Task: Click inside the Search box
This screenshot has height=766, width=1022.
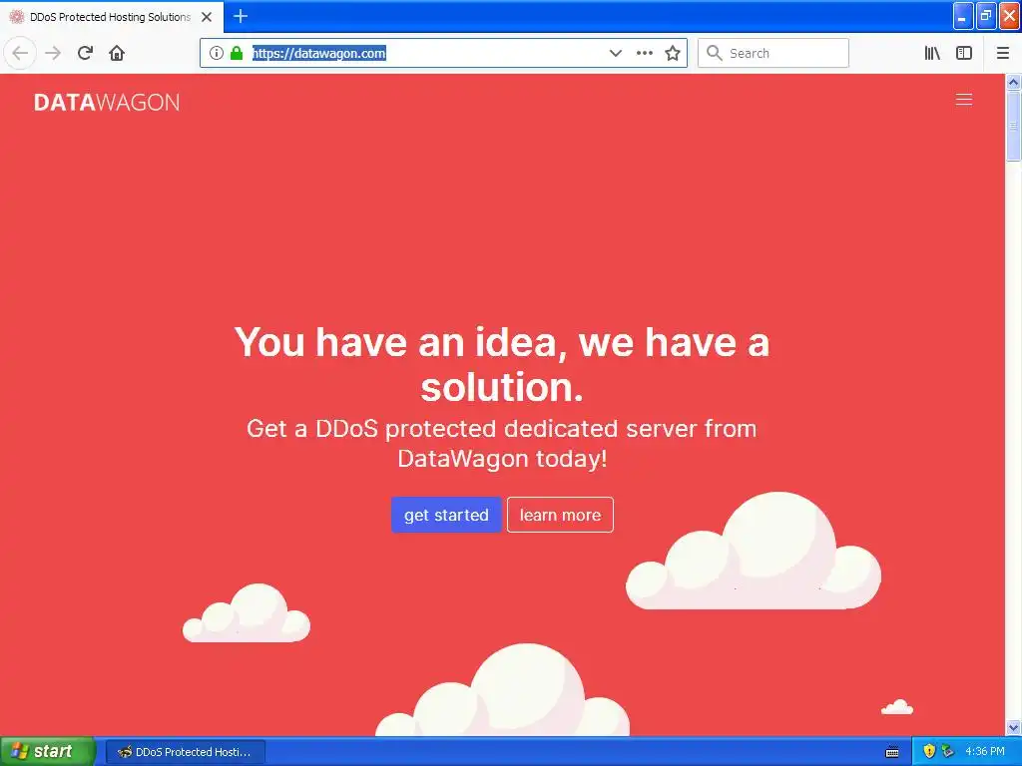Action: click(773, 53)
